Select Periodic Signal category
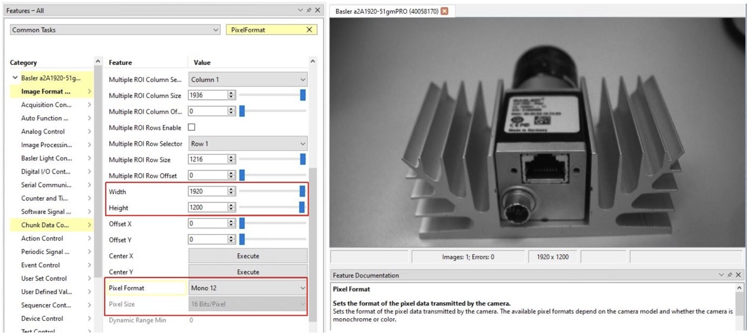Screen dimensions: 754x336 click(45, 251)
